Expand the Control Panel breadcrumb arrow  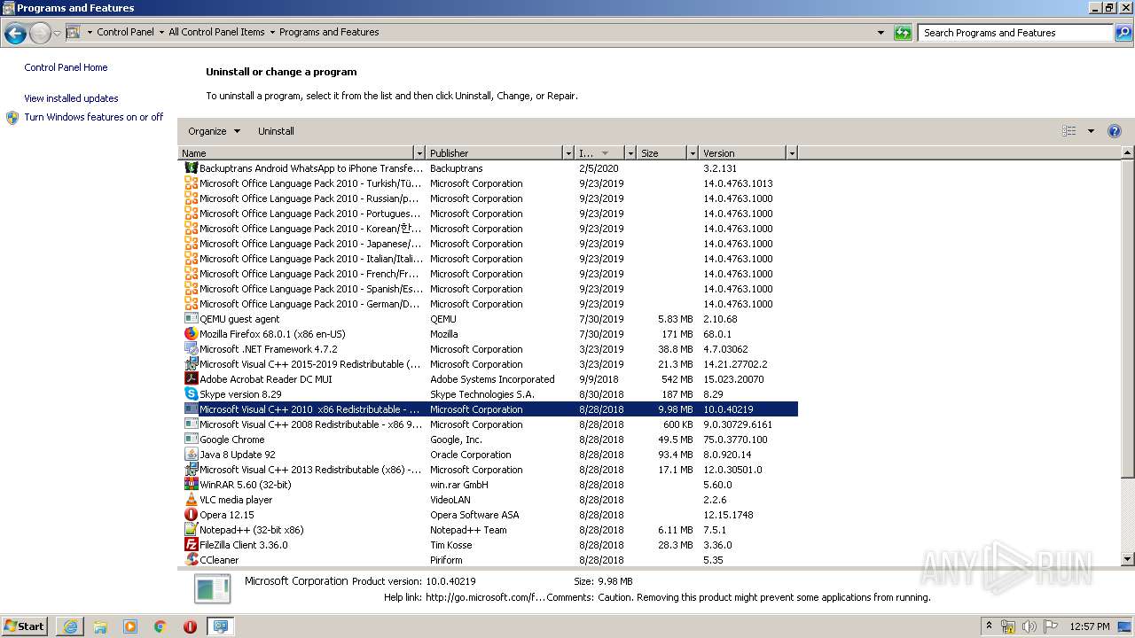pos(161,33)
